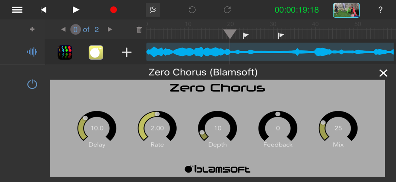The height and width of the screenshot is (182, 396).
Task: Open the yellow Blamsoft bomb plugin icon
Action: click(x=96, y=52)
